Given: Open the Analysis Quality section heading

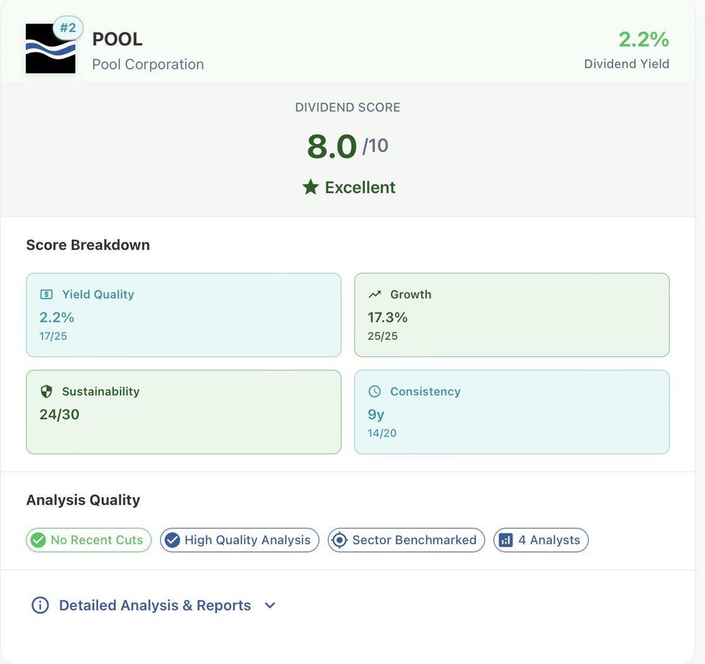Looking at the screenshot, I should tap(82, 500).
